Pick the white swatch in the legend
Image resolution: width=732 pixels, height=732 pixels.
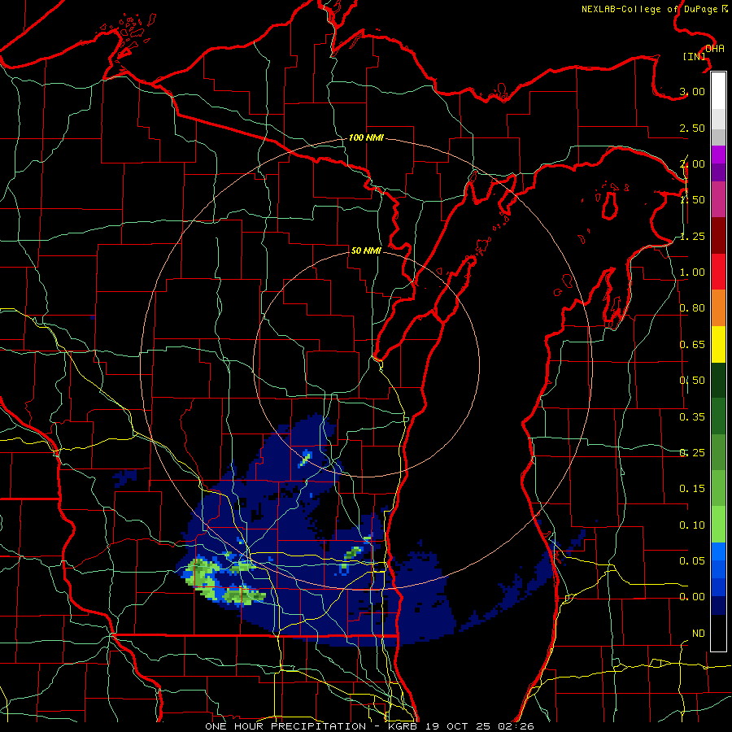(x=718, y=91)
